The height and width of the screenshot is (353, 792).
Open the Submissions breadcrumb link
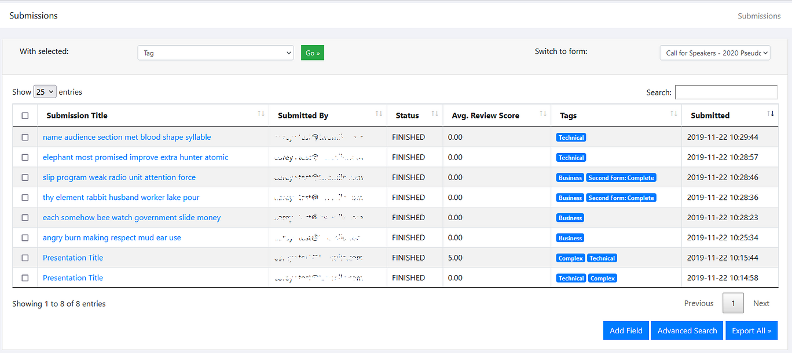(759, 16)
